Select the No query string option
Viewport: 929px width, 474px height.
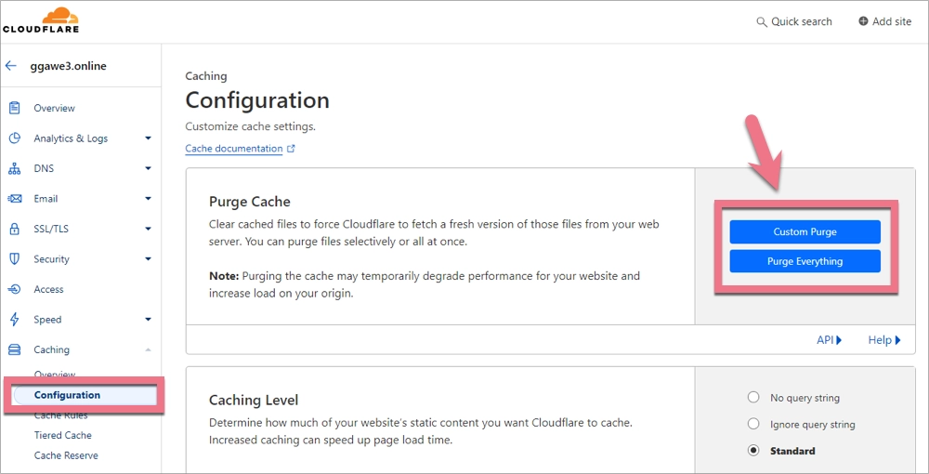coord(753,398)
